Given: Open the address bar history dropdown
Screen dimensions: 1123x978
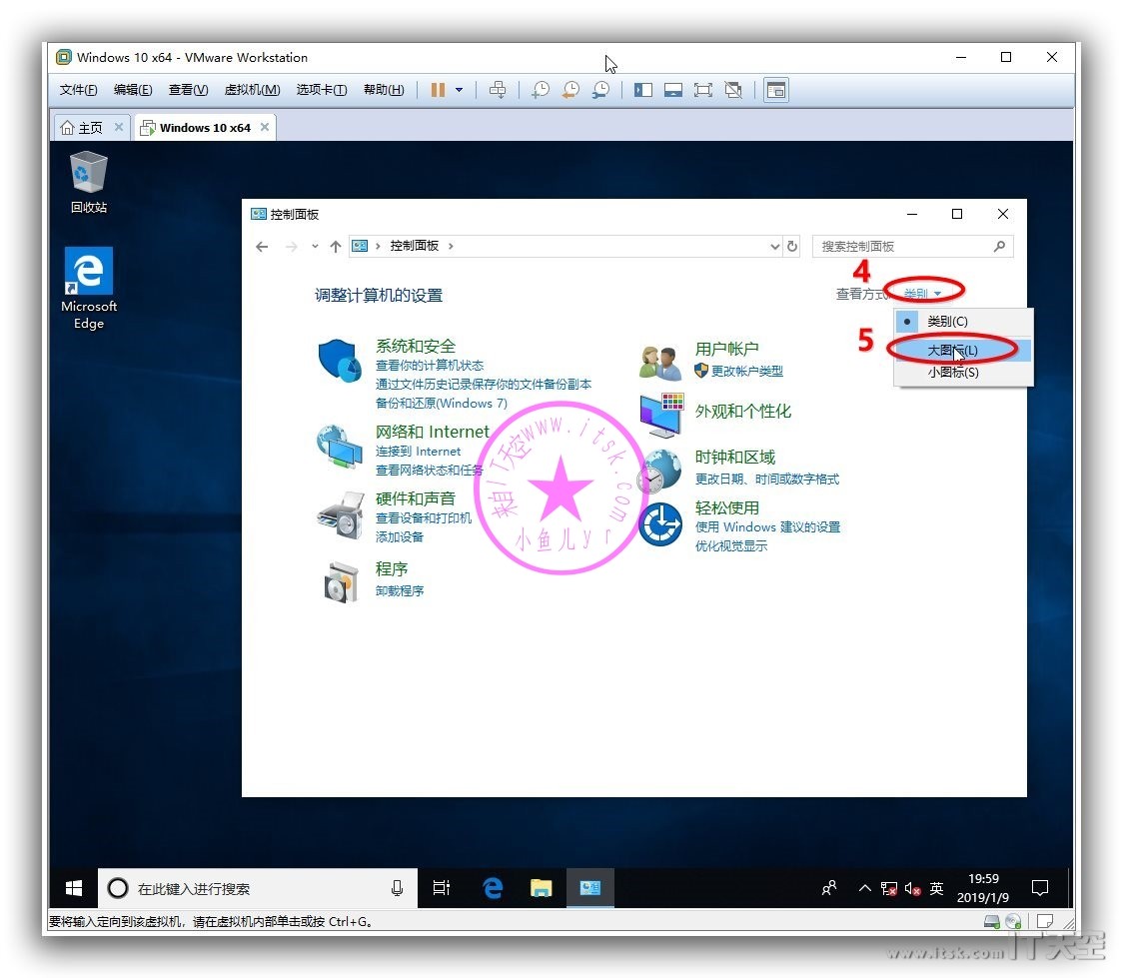Looking at the screenshot, I should pyautogui.click(x=774, y=247).
